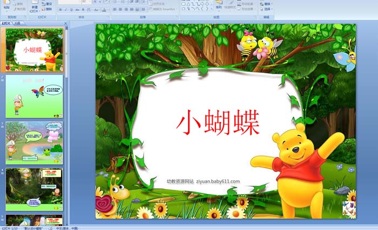Open the Arrange (排列) dropdown
The height and width of the screenshot is (230, 378).
pos(219,7)
